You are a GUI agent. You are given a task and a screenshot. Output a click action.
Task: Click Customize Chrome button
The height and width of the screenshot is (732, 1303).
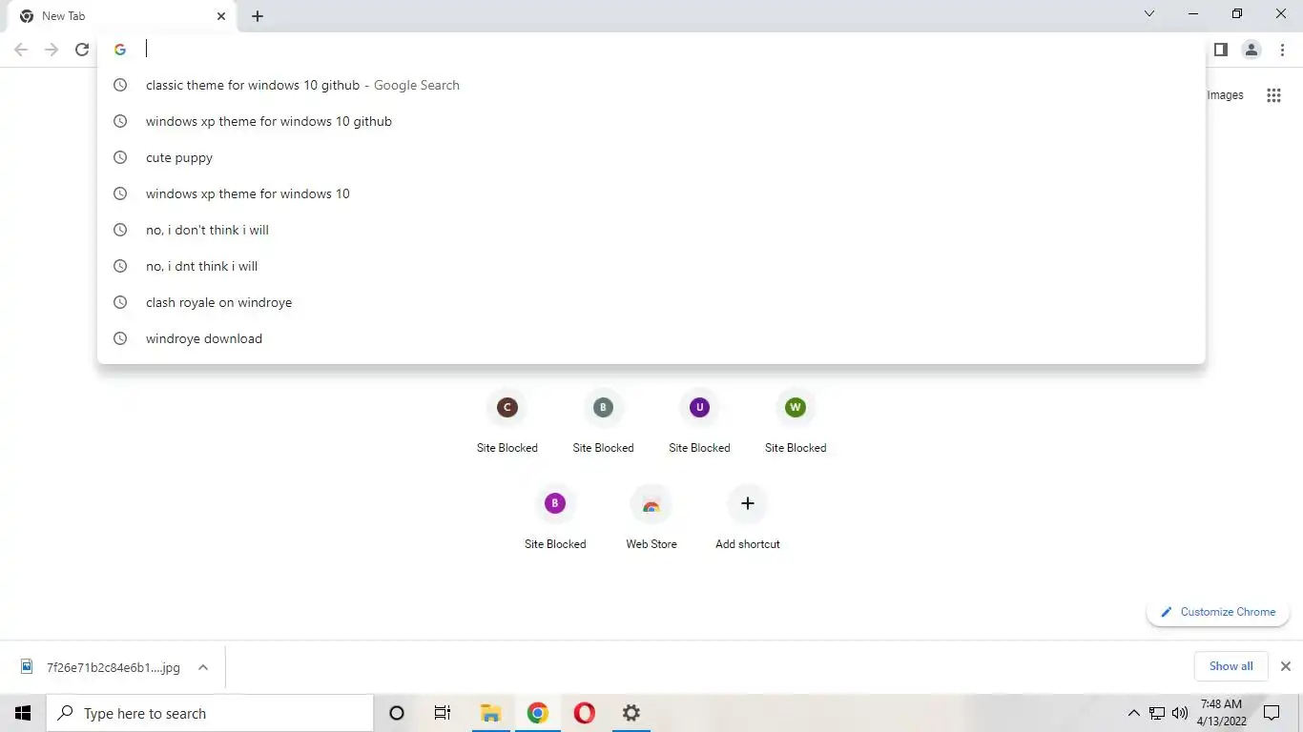pyautogui.click(x=1218, y=612)
